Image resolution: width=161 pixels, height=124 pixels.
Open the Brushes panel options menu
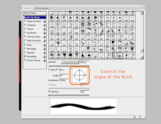coord(144,8)
